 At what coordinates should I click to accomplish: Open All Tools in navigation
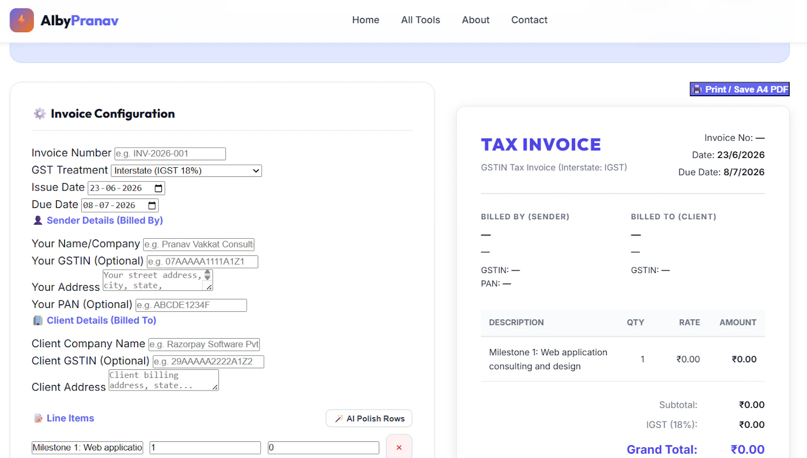(421, 20)
